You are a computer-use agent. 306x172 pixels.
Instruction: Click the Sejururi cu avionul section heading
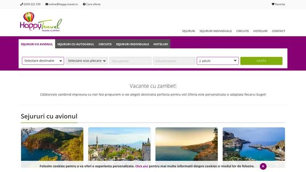click(49, 116)
